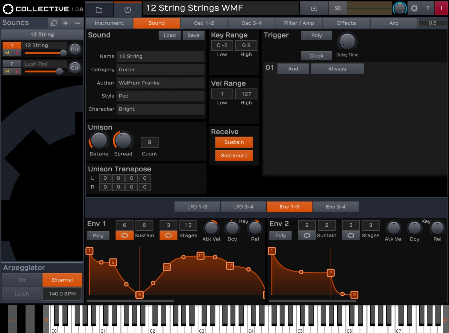Toggle Env 1 sustain loop icon

(125, 235)
